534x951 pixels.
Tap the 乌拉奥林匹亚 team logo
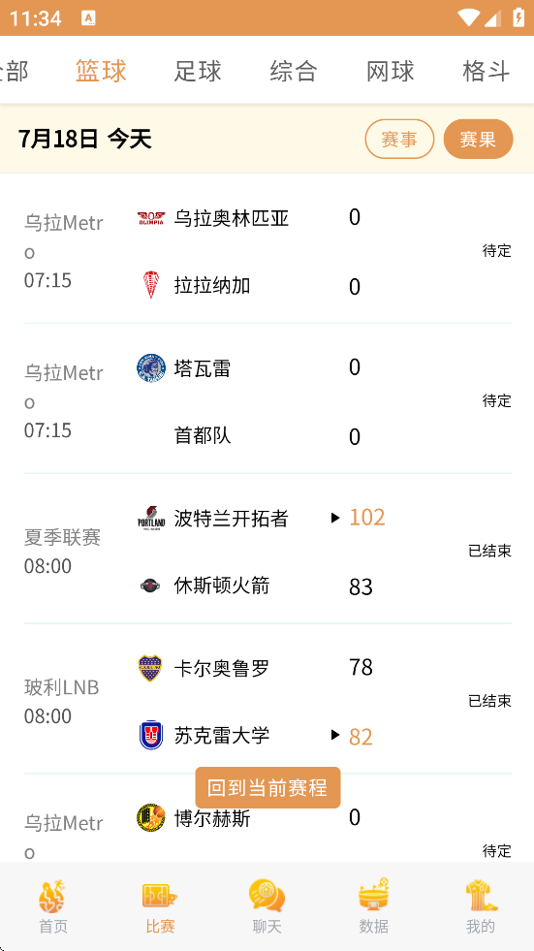point(151,218)
